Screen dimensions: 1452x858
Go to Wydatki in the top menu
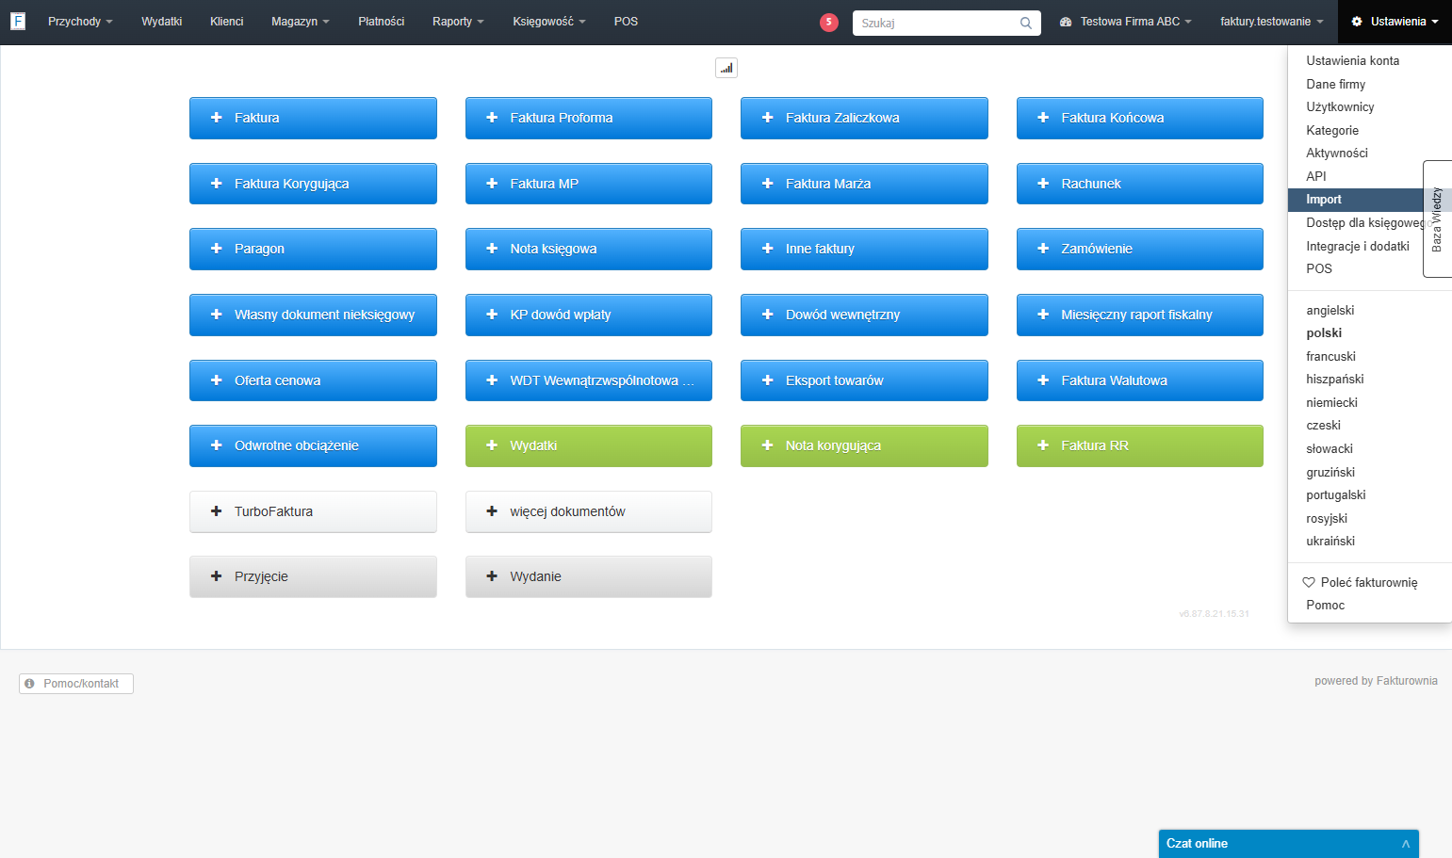click(161, 22)
